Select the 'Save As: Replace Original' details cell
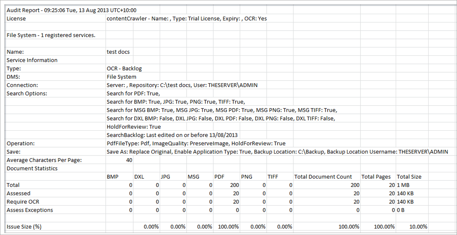Viewport: 457px width, 235px height. click(277, 152)
